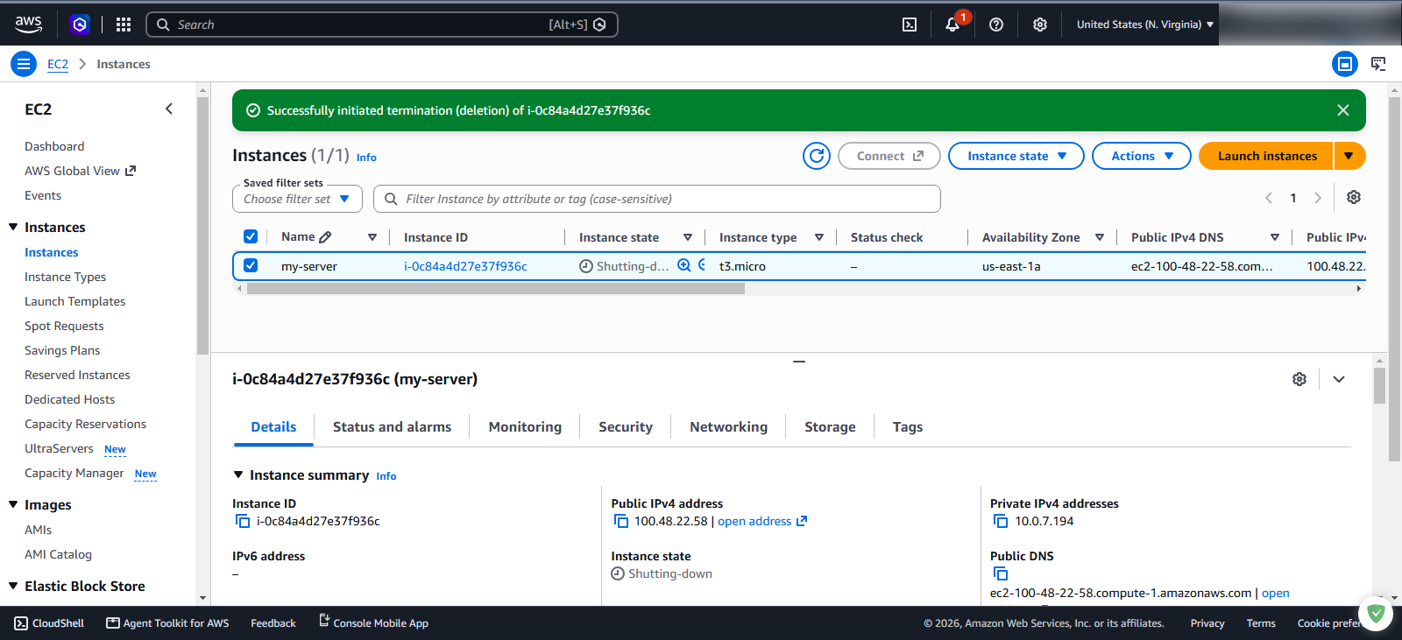Open the notifications bell
Viewport: 1402px width, 640px height.
[x=952, y=25]
